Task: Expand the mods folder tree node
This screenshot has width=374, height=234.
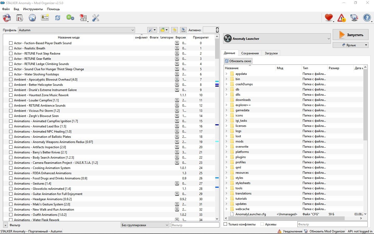Action: coord(226,141)
